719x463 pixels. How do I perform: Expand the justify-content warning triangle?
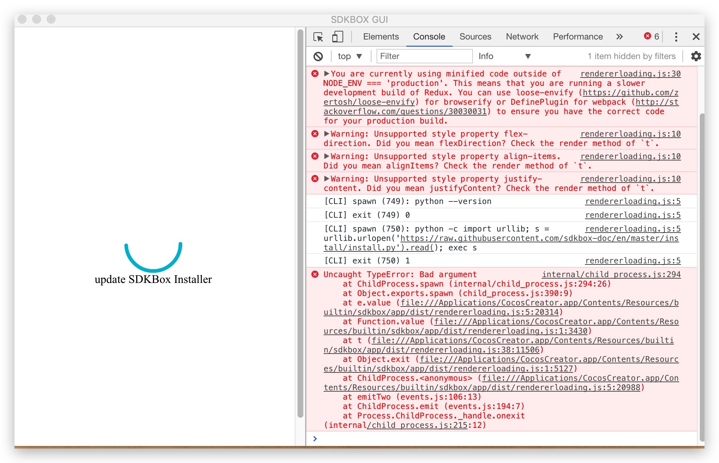327,179
